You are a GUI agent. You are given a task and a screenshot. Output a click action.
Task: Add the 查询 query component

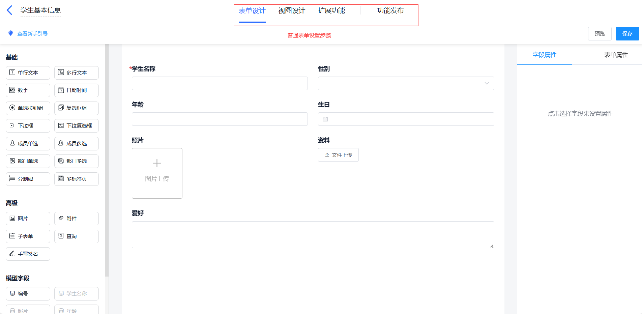coord(77,236)
